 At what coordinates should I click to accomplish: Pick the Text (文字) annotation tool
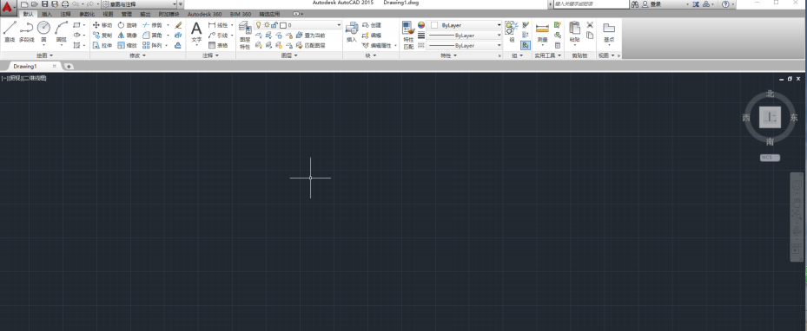click(x=196, y=32)
